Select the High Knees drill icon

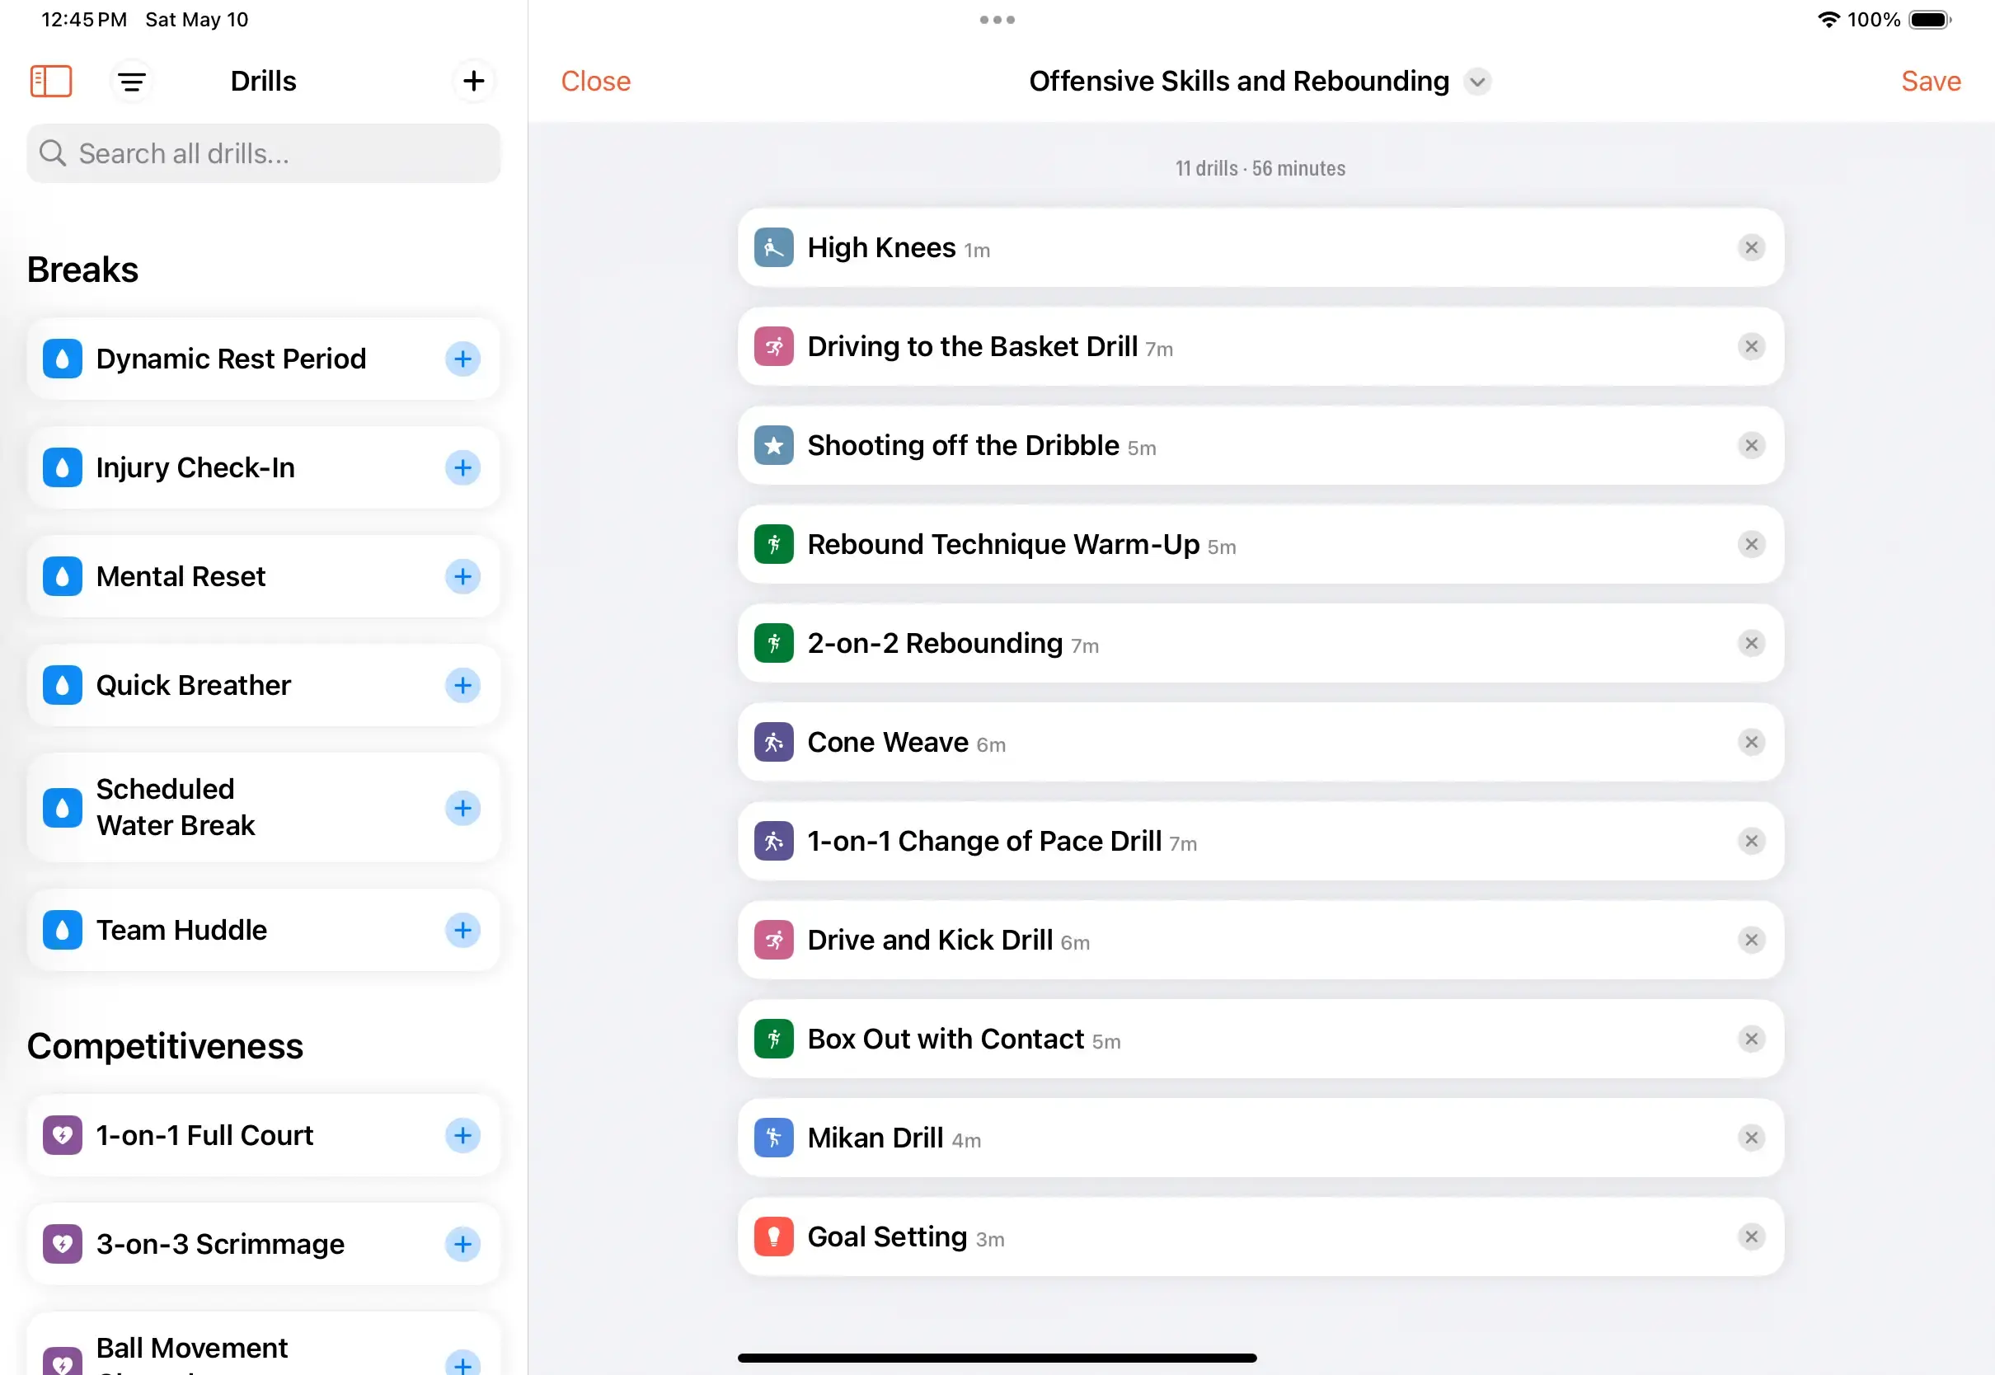tap(773, 248)
